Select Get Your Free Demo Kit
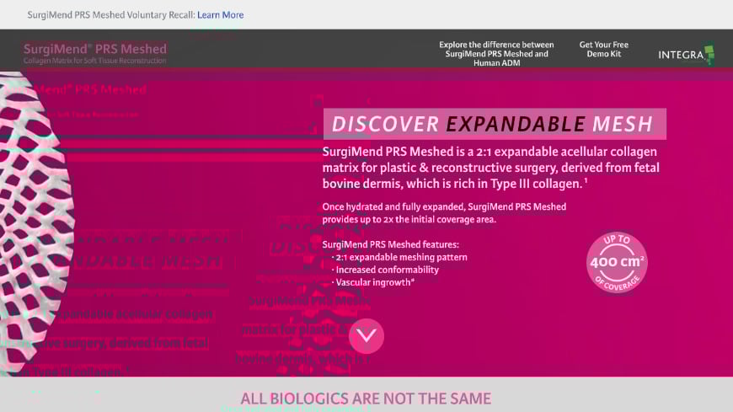The width and height of the screenshot is (733, 412). (x=603, y=50)
